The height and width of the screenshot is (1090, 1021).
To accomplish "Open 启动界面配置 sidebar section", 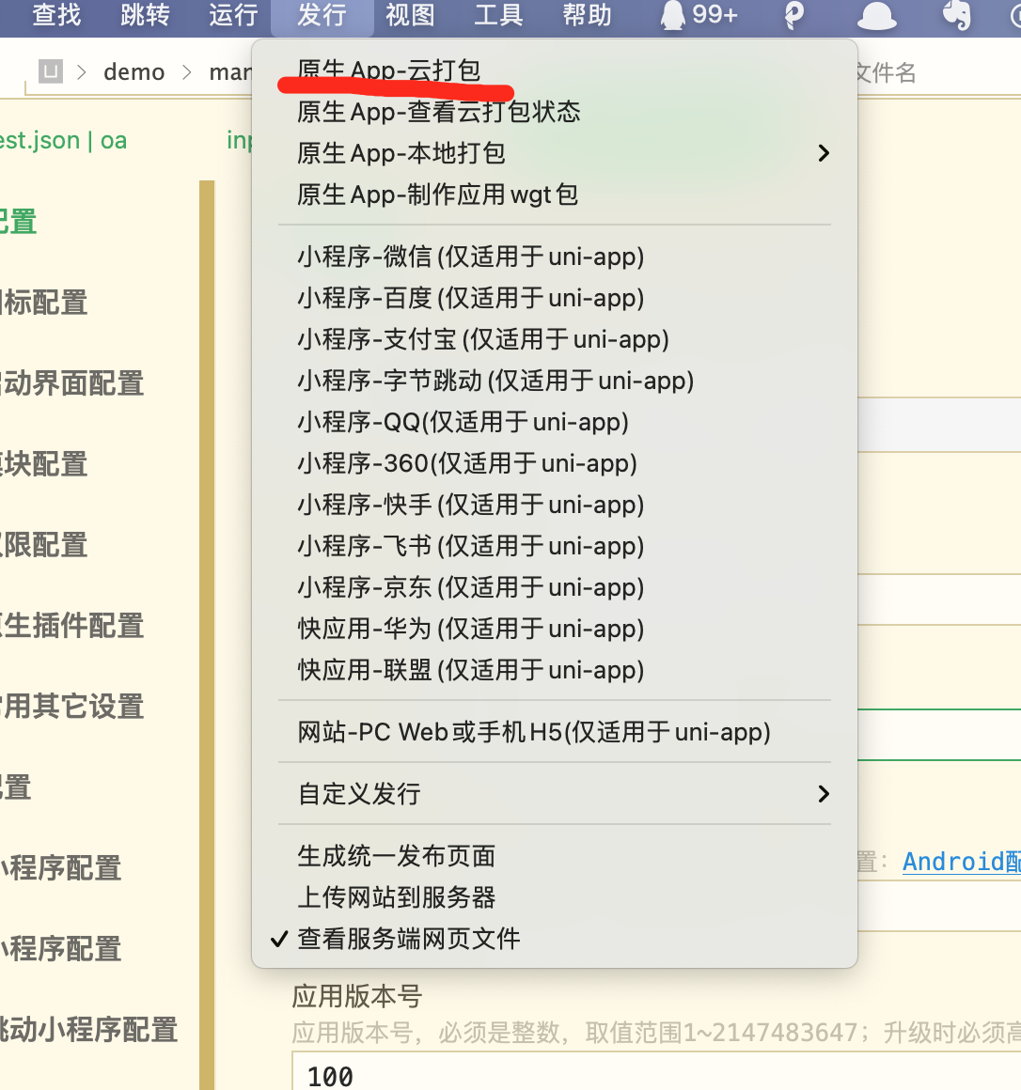I will tap(71, 383).
